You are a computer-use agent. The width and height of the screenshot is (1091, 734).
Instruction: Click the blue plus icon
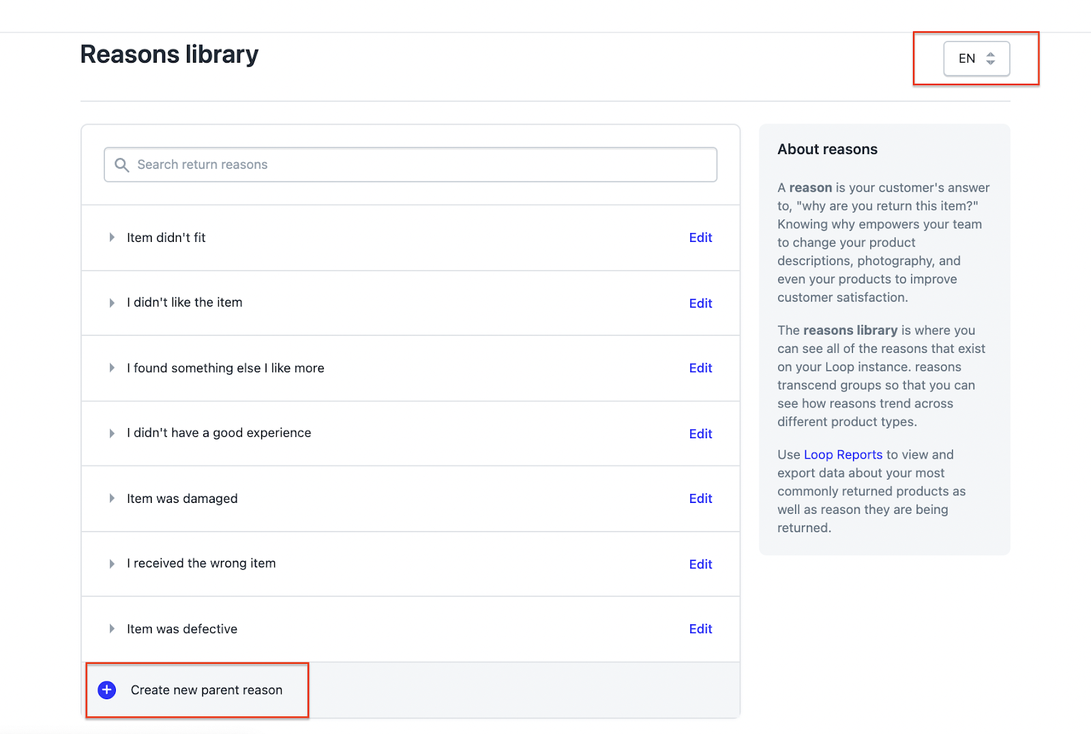[107, 690]
